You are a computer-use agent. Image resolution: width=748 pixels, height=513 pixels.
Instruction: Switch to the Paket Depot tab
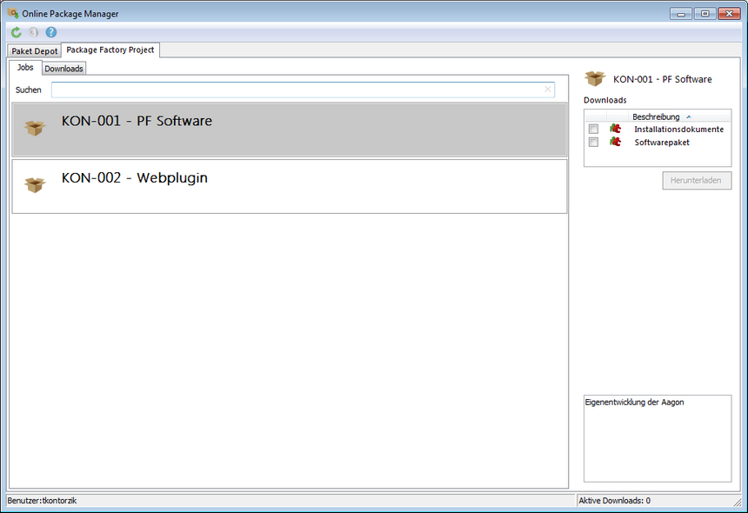[x=35, y=51]
